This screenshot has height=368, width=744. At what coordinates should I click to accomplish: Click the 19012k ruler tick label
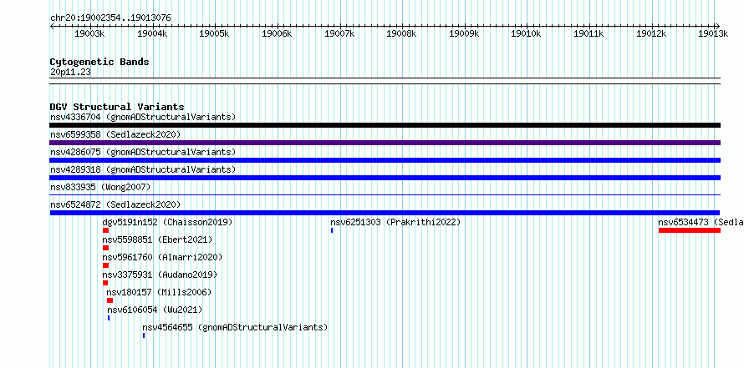coord(651,34)
